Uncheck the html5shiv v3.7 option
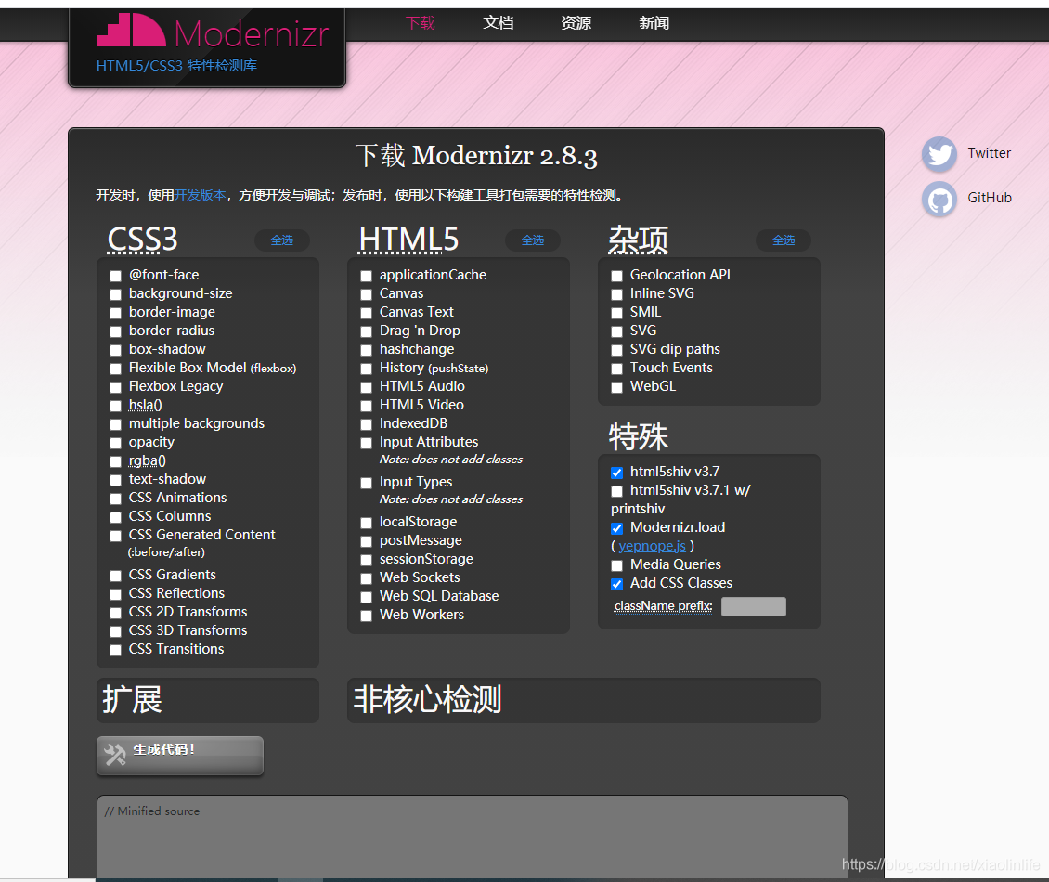 [616, 473]
